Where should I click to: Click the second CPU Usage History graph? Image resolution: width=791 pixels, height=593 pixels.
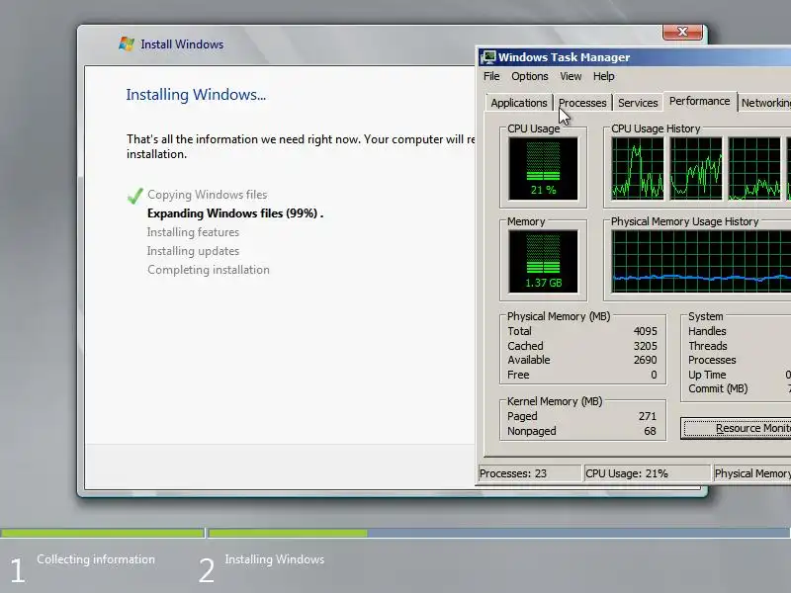point(696,169)
